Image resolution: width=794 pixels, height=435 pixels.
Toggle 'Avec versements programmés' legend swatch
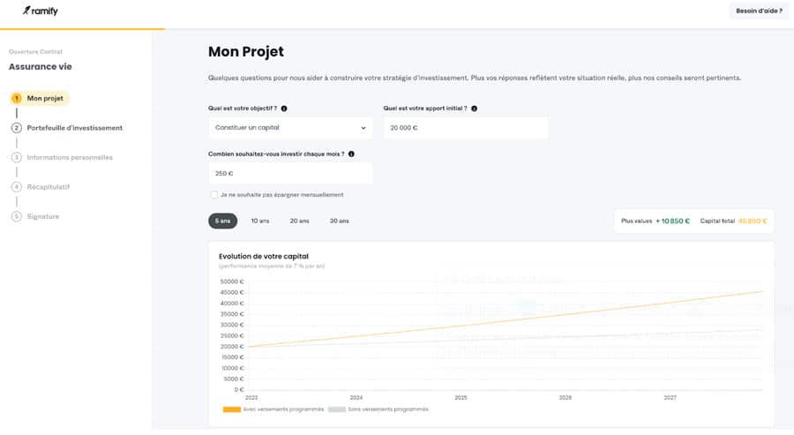point(231,409)
